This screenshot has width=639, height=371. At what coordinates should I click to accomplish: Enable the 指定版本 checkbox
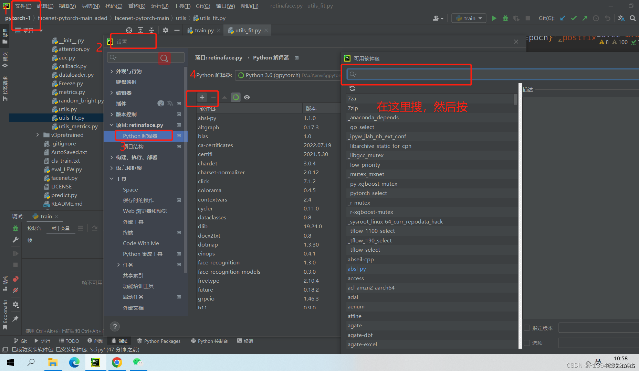[527, 328]
